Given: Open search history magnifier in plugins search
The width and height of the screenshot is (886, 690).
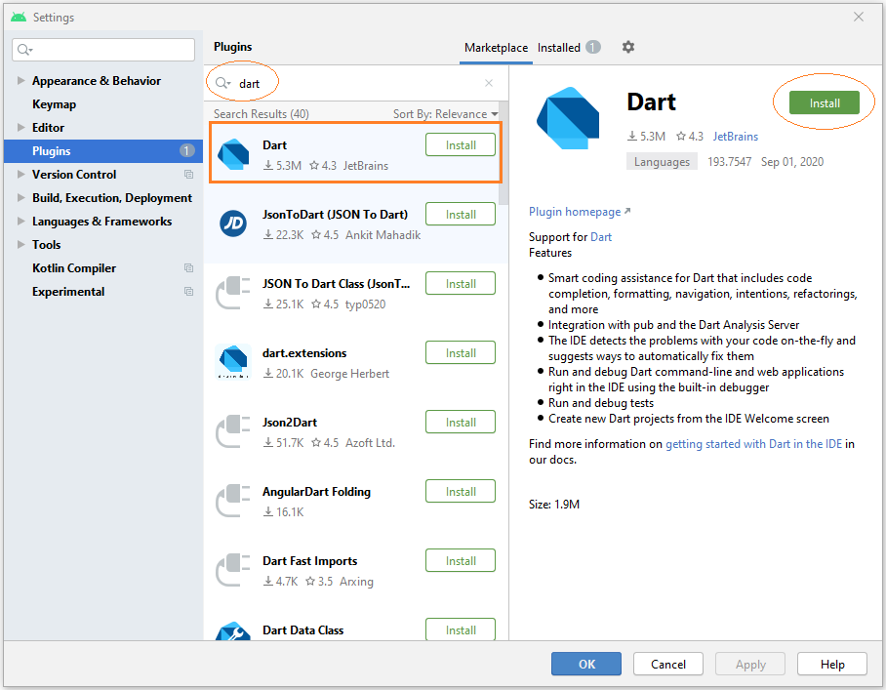Looking at the screenshot, I should [x=222, y=83].
